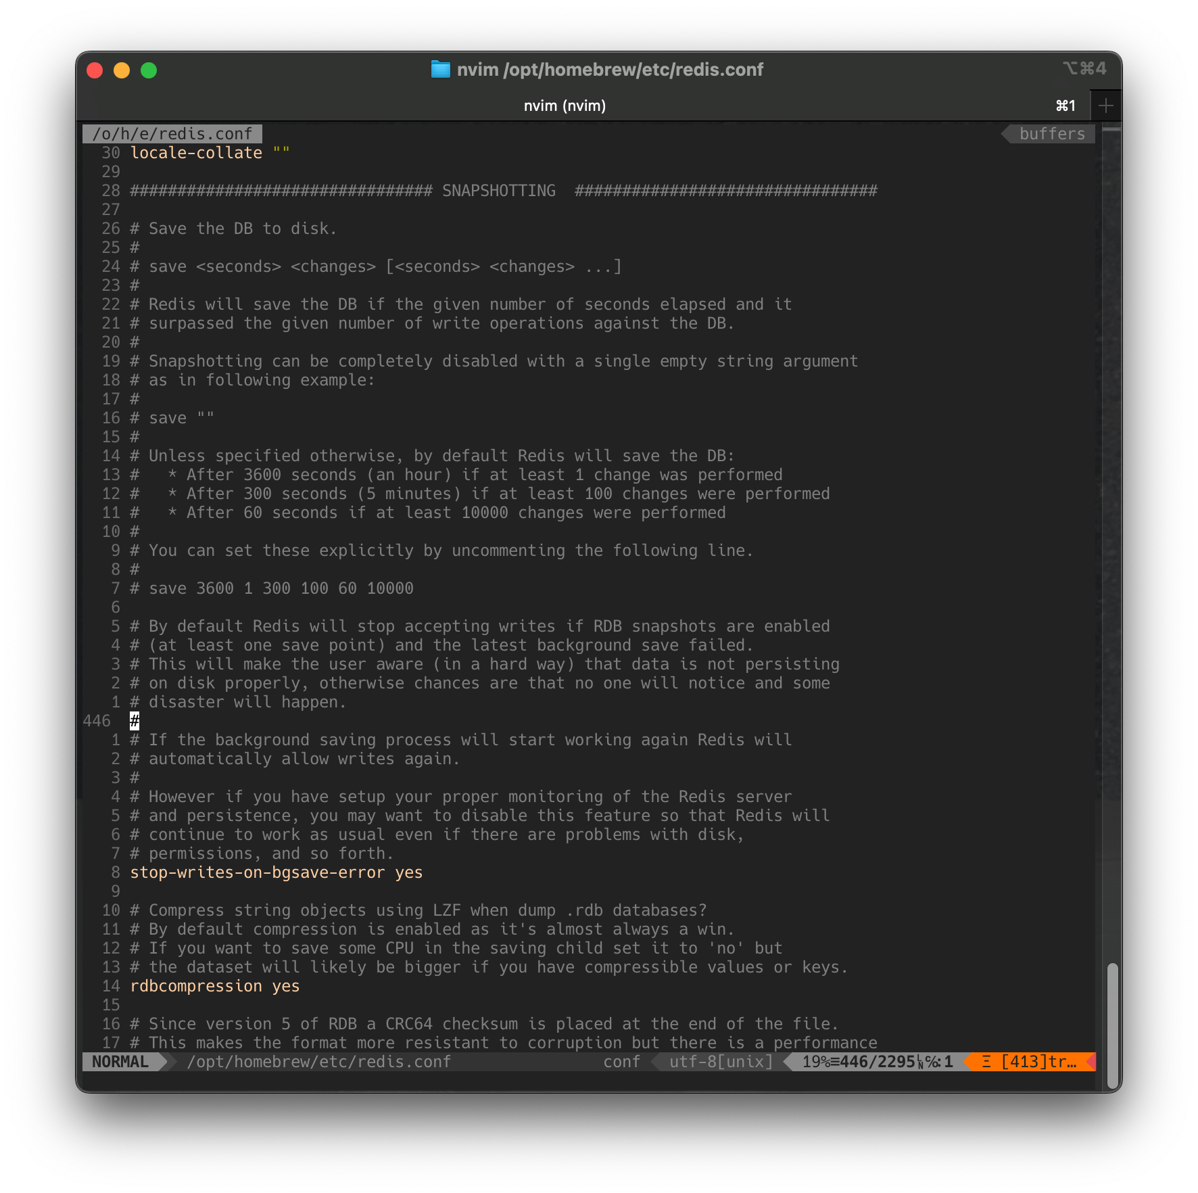This screenshot has width=1198, height=1193.
Task: Click the 'save <seconds> <changes>' syntax line
Action: click(376, 266)
